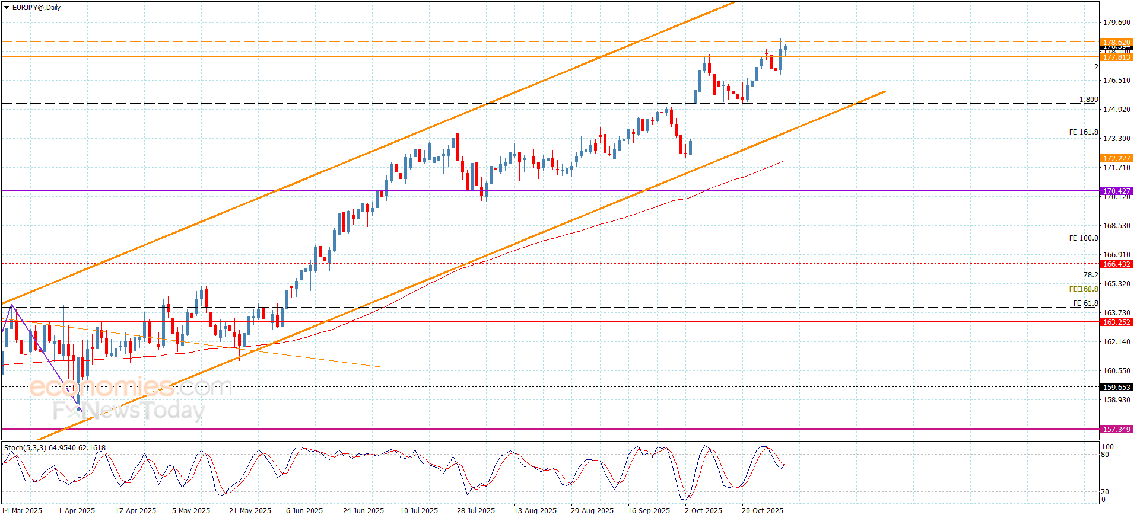Select the stochastic 20 level label
1137x518 pixels.
(x=1105, y=492)
